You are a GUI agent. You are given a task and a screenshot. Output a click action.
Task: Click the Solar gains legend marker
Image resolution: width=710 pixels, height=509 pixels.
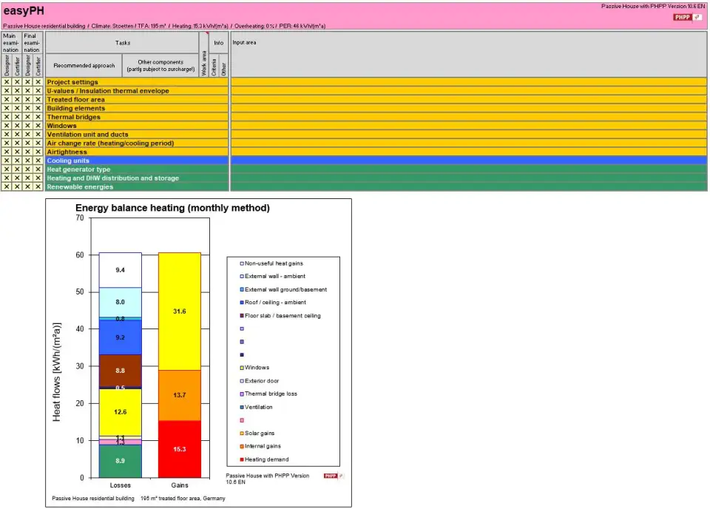click(241, 434)
